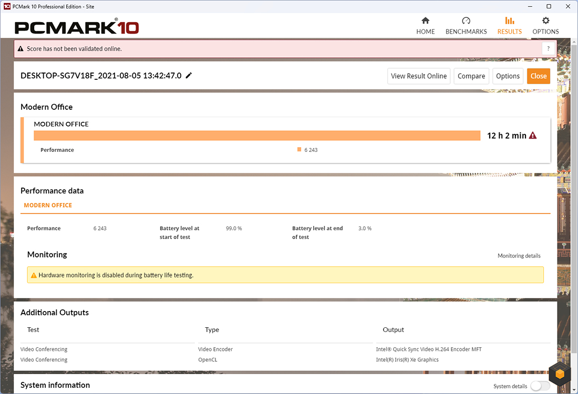Image resolution: width=578 pixels, height=394 pixels.
Task: Click the PCMark 10 app icon in title bar
Action: point(7,6)
